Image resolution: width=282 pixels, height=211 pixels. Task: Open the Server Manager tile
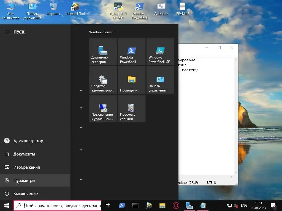point(103,51)
